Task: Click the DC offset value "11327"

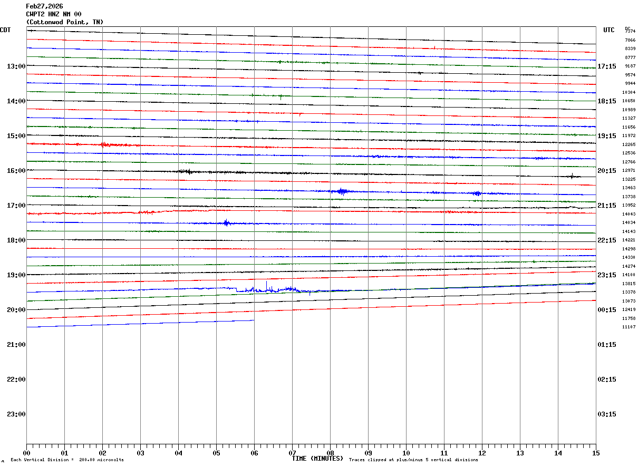Action: (629, 118)
